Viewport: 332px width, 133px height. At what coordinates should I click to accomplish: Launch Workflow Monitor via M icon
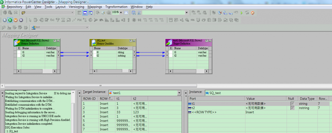coord(21,20)
